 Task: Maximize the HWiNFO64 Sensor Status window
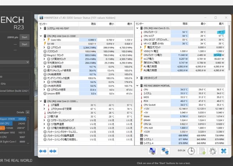[216, 18]
